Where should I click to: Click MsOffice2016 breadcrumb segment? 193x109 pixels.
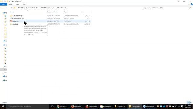point(60,8)
